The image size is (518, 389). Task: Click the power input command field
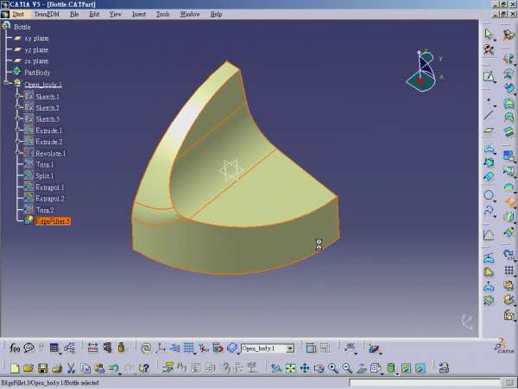pos(424,383)
